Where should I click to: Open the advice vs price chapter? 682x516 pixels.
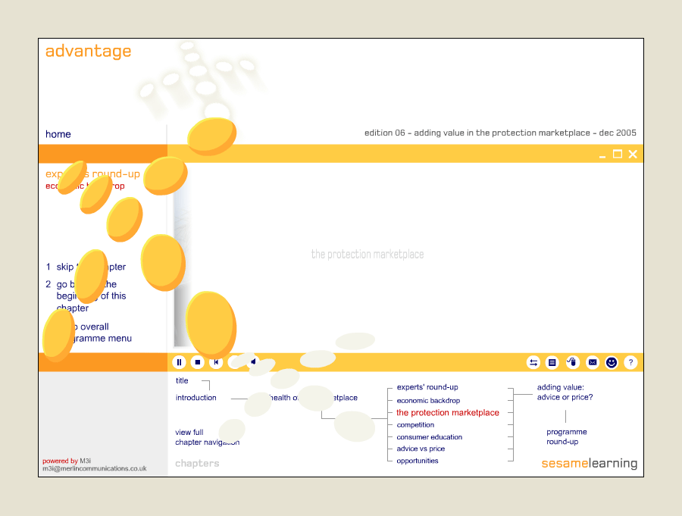[421, 449]
